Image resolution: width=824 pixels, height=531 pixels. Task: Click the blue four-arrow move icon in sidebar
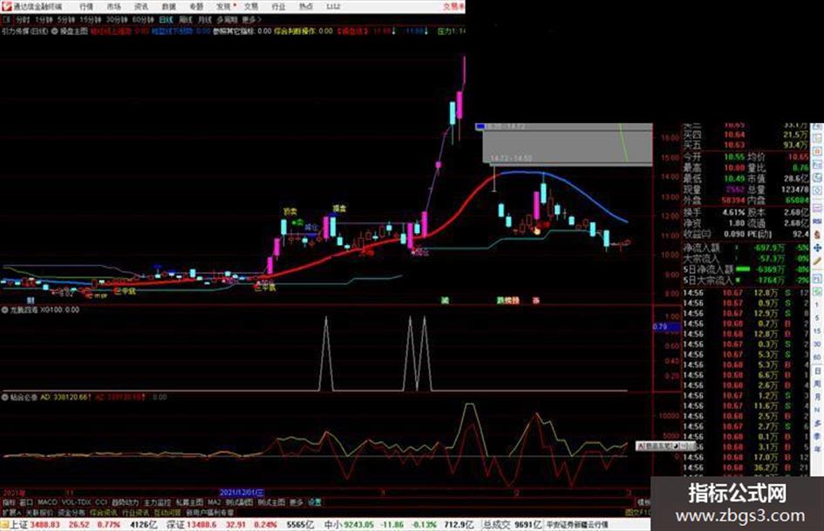[x=817, y=248]
